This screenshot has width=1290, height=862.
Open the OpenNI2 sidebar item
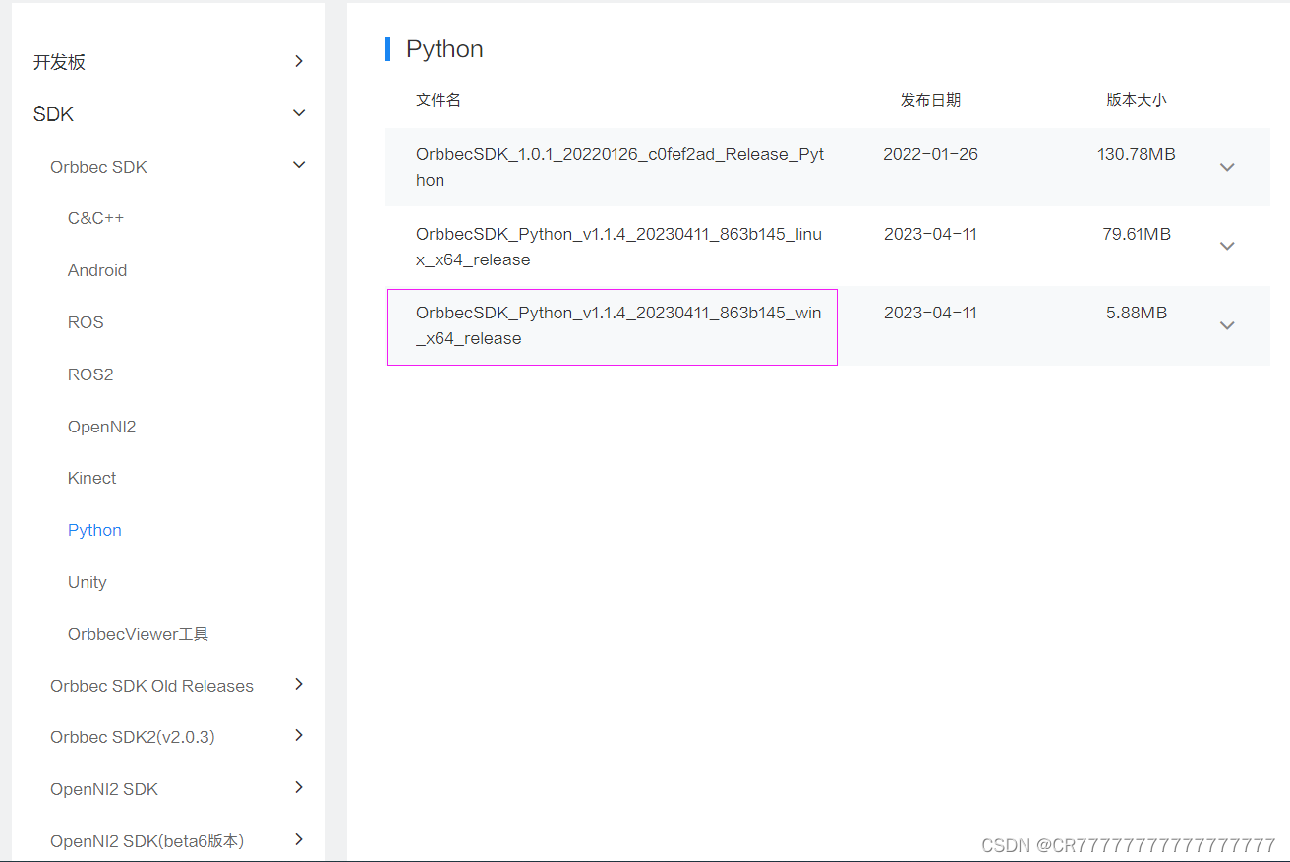click(x=101, y=427)
